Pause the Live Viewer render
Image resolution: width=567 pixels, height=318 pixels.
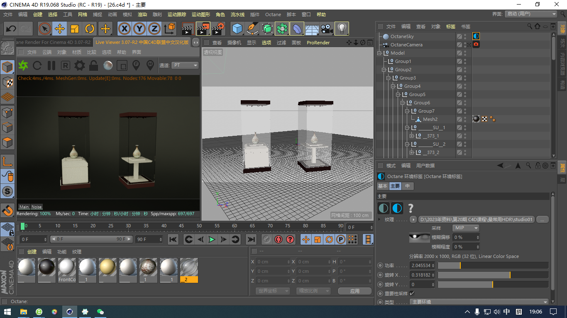click(x=51, y=65)
